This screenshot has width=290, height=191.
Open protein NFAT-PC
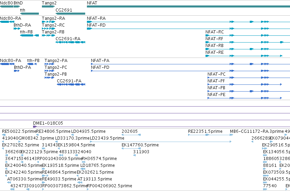[x=216, y=75]
